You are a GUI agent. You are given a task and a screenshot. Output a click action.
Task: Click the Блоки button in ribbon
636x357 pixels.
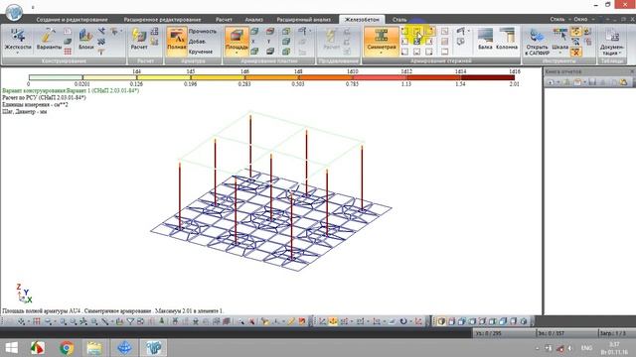[x=86, y=40]
